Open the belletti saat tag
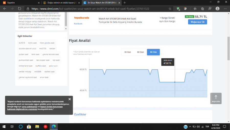 [x=49, y=72]
